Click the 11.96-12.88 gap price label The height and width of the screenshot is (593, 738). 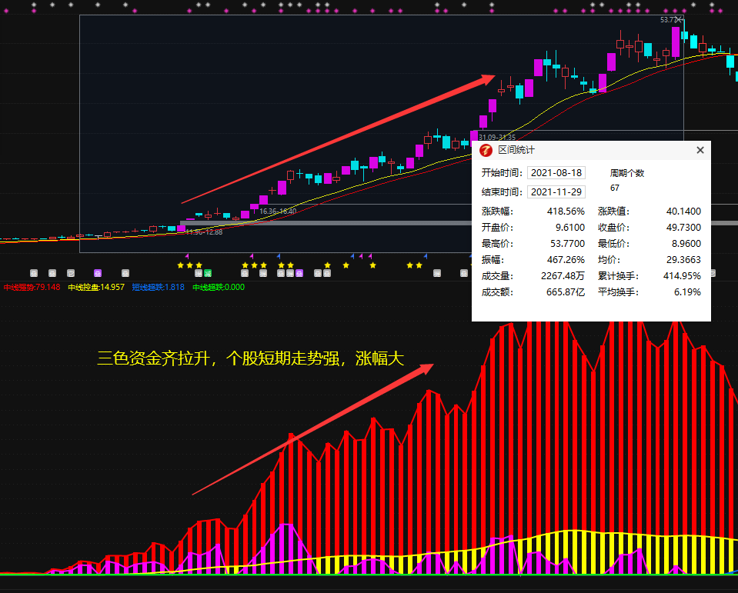click(204, 232)
